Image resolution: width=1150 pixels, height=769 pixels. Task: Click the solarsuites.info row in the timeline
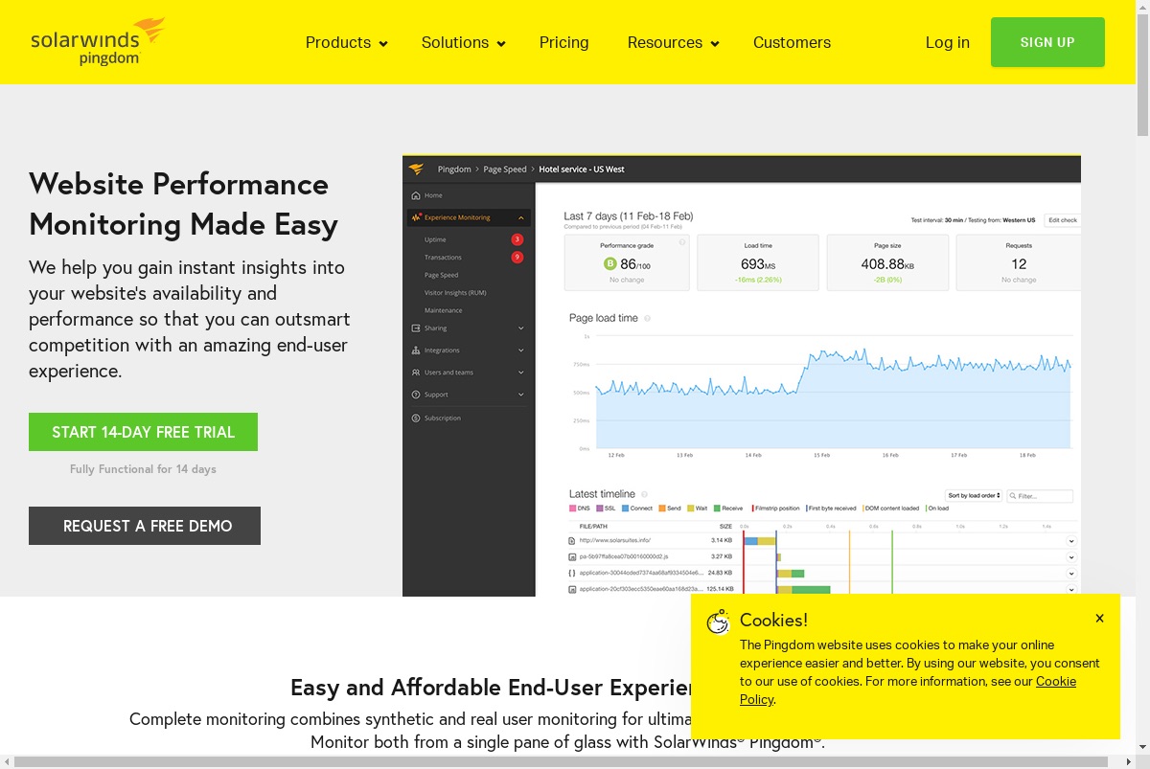822,540
